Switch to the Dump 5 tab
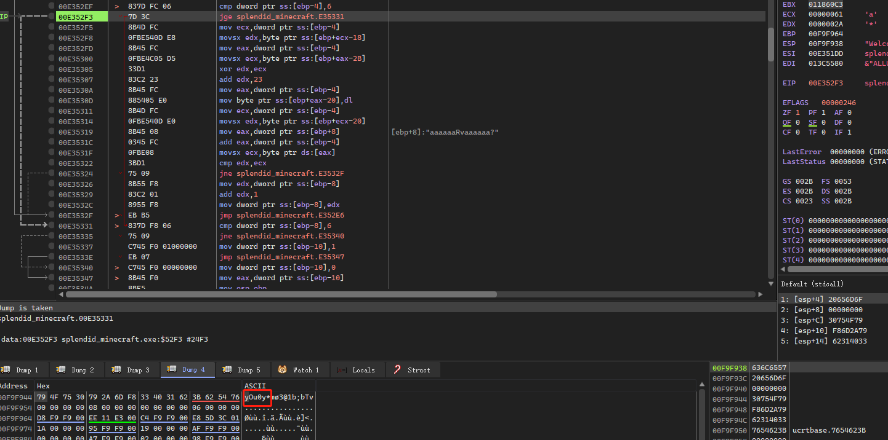The width and height of the screenshot is (888, 440). pos(242,370)
